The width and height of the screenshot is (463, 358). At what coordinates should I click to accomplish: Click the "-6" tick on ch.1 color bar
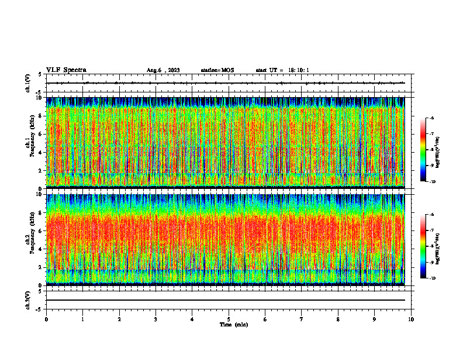432,118
